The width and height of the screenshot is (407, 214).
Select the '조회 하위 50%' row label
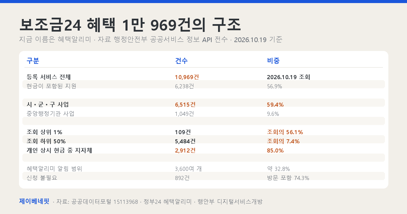46,141
